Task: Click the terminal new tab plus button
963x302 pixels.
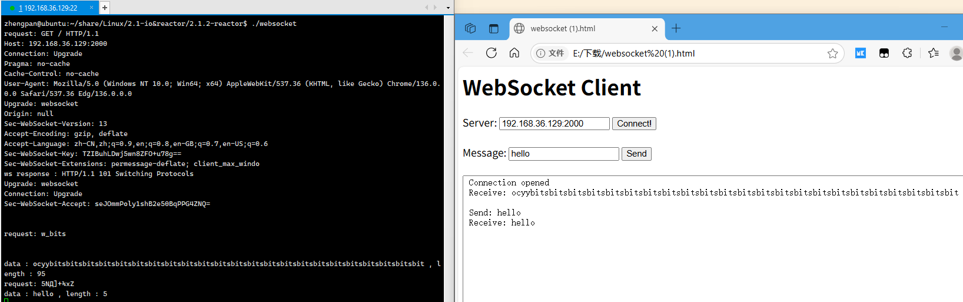Action: (105, 8)
